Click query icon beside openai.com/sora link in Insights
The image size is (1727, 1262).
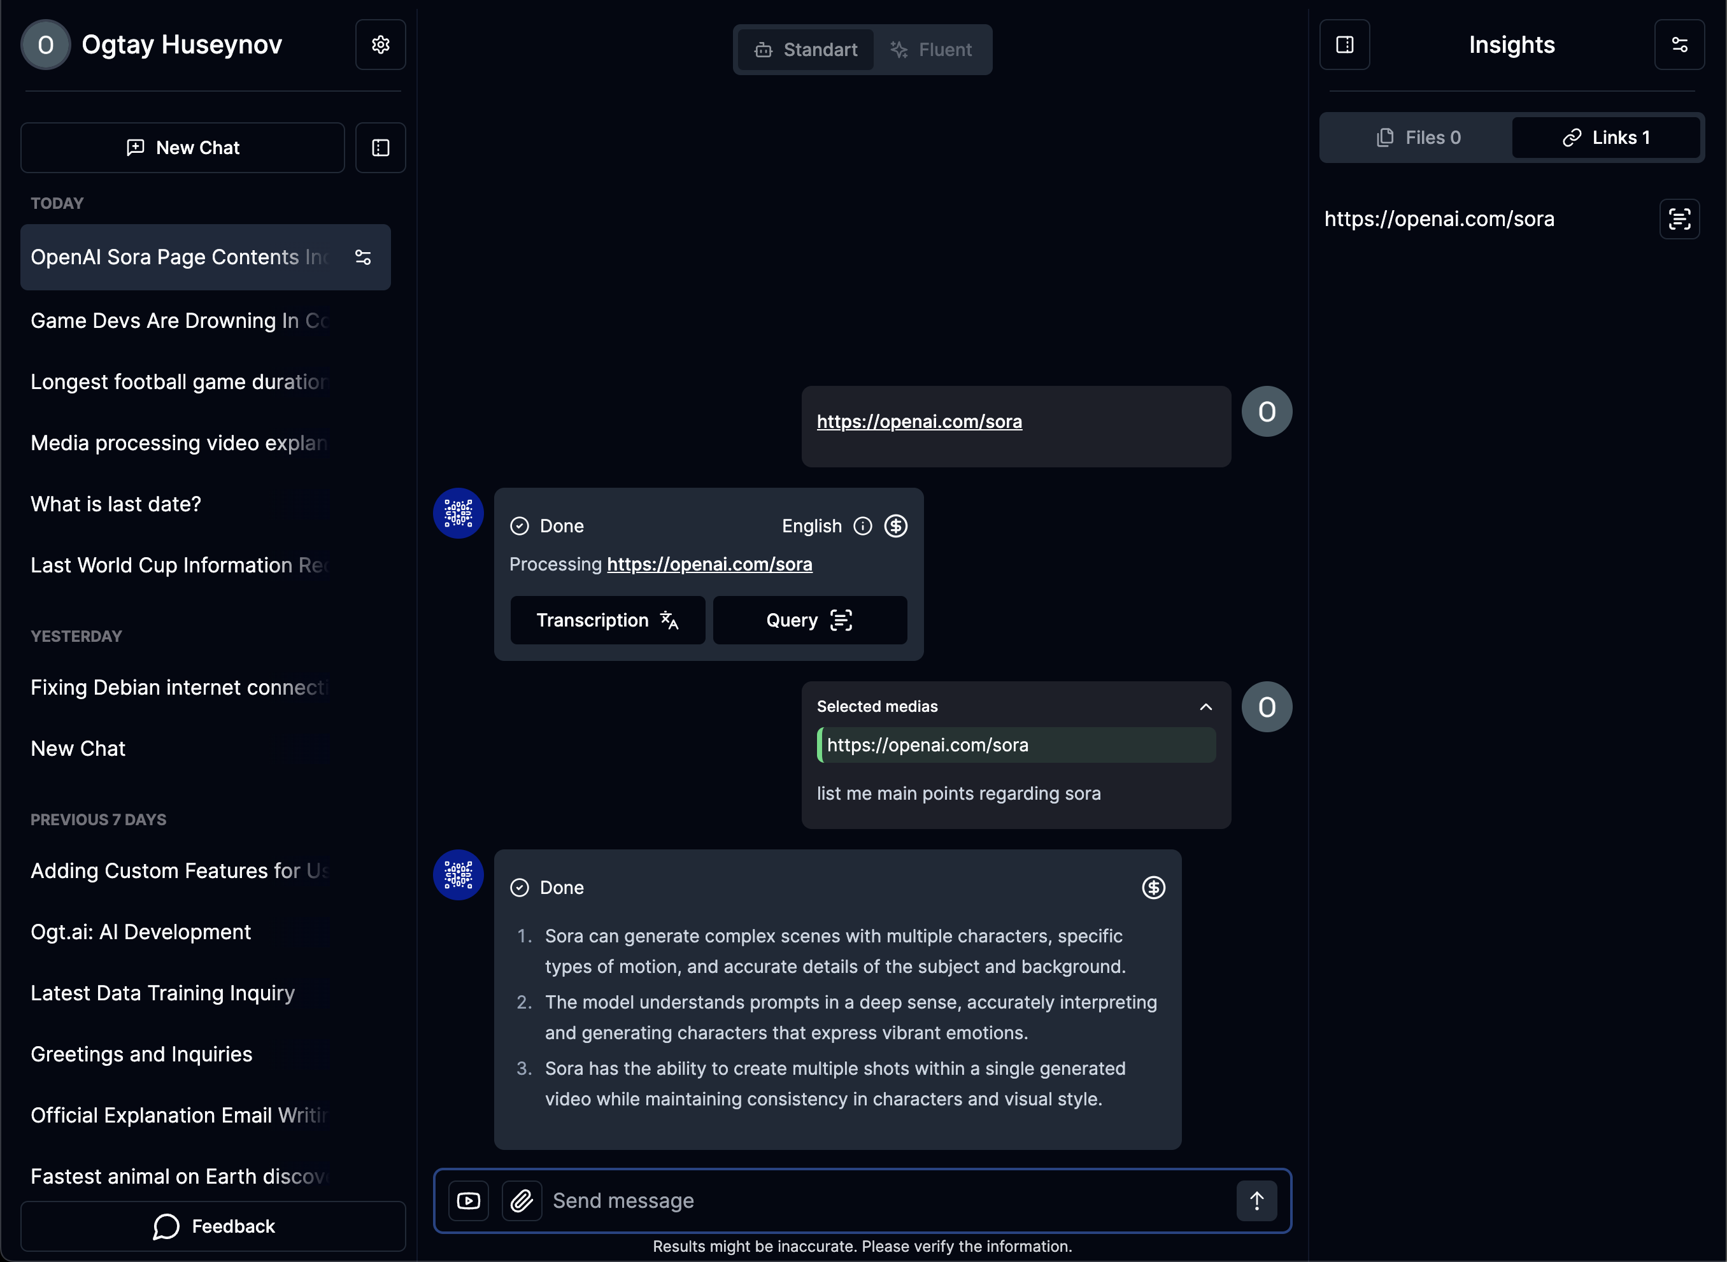point(1679,219)
